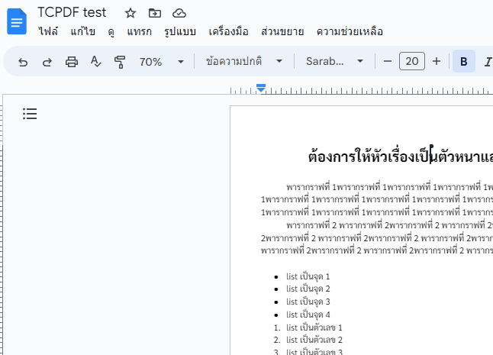Open the ดู menu
The height and width of the screenshot is (355, 493).
(111, 31)
